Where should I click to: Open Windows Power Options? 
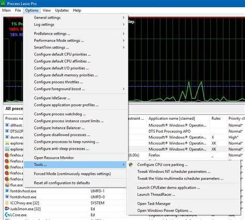pos(183,211)
